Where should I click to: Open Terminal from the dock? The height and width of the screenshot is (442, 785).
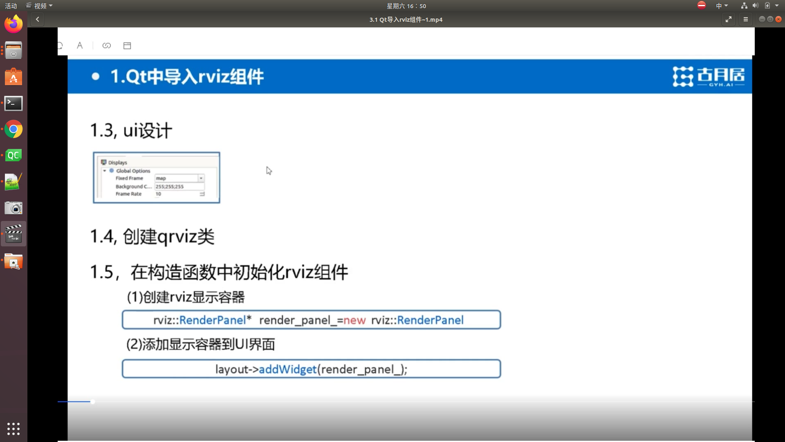pos(13,103)
